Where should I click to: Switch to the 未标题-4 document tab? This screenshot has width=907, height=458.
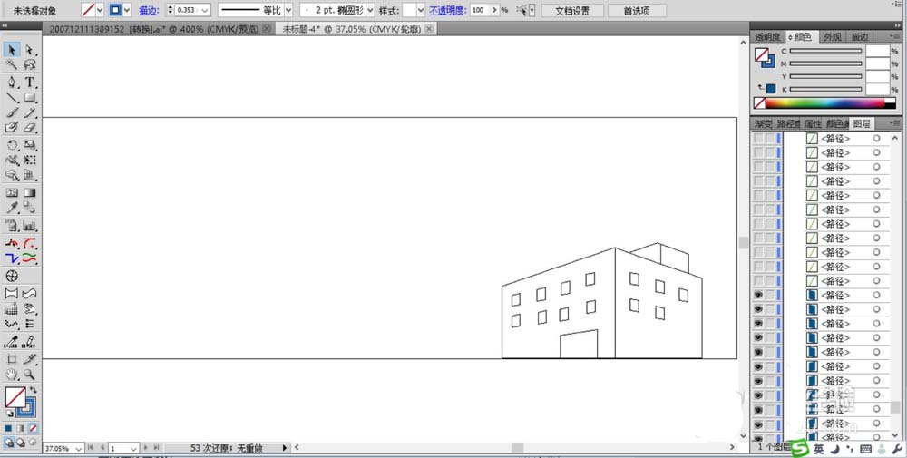pyautogui.click(x=352, y=29)
